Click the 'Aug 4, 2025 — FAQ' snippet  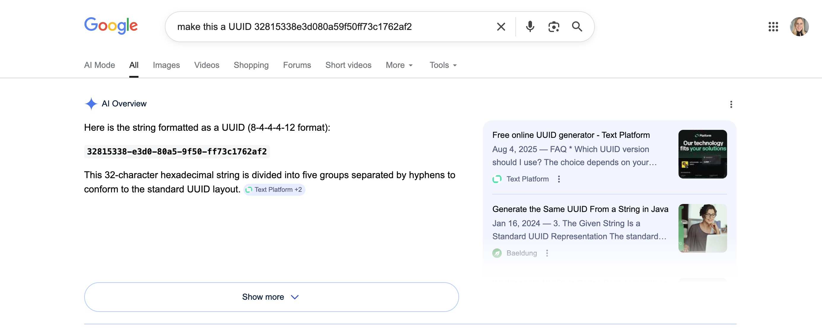click(x=574, y=156)
